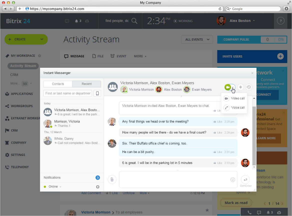
Task: Open the chat bubble icon in the bottom bar
Action: click(x=259, y=213)
